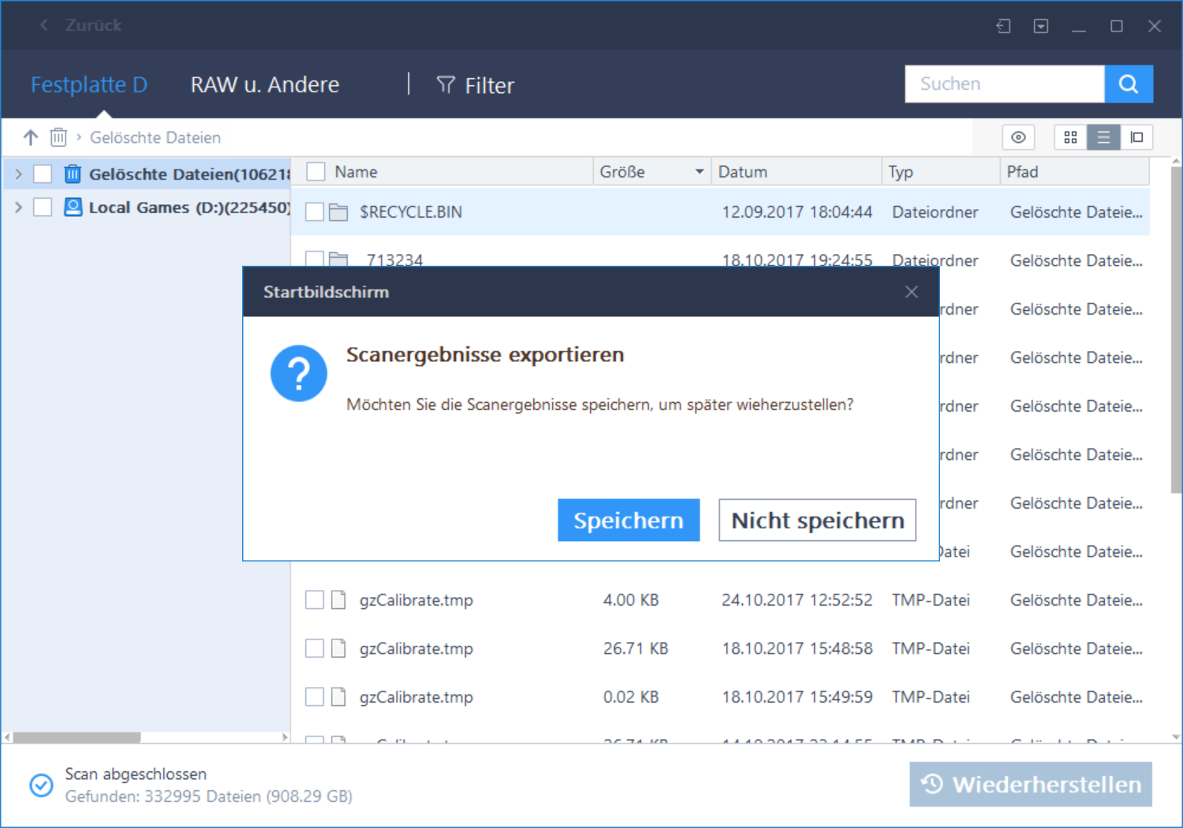Switch to the preview pane view

[1136, 137]
